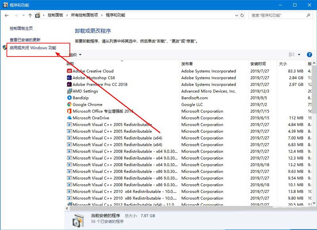The width and height of the screenshot is (317, 230).
Task: Click the Adobe Photoshop CS6 icon
Action: [x=69, y=77]
